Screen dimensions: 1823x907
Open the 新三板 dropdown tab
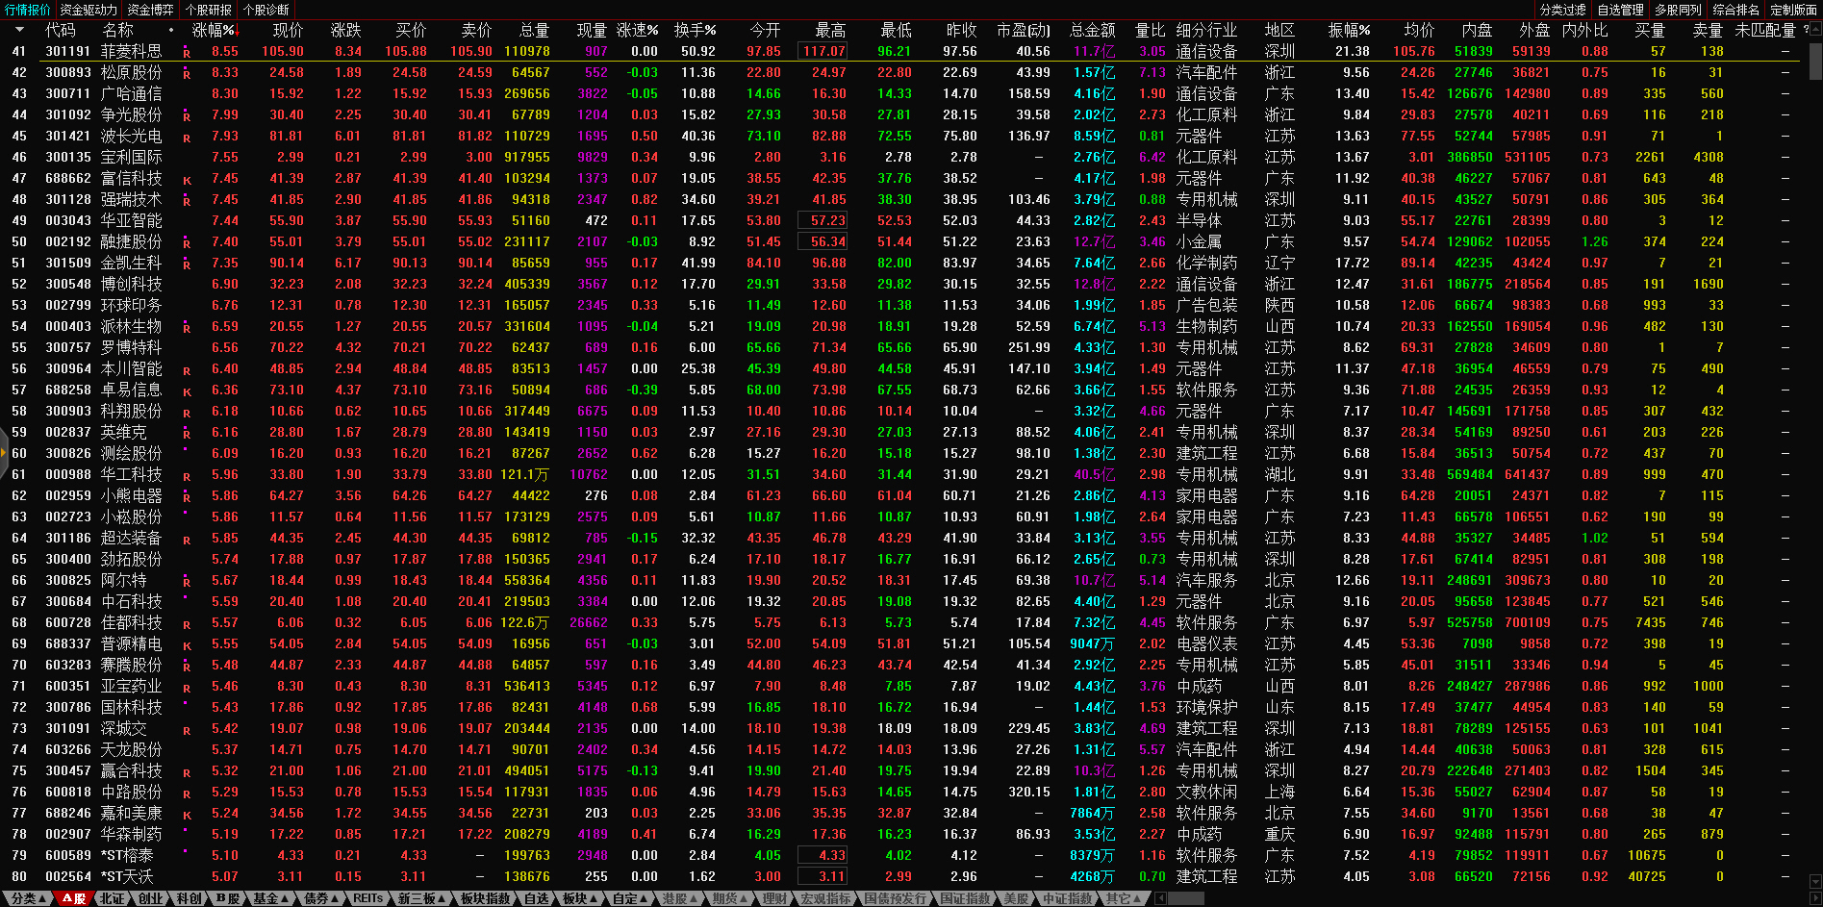tap(421, 898)
